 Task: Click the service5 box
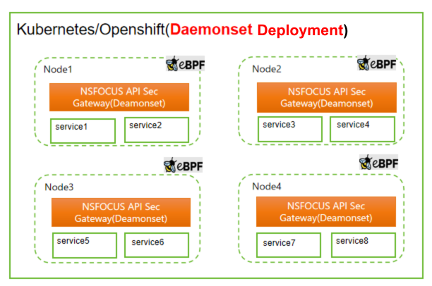point(85,244)
